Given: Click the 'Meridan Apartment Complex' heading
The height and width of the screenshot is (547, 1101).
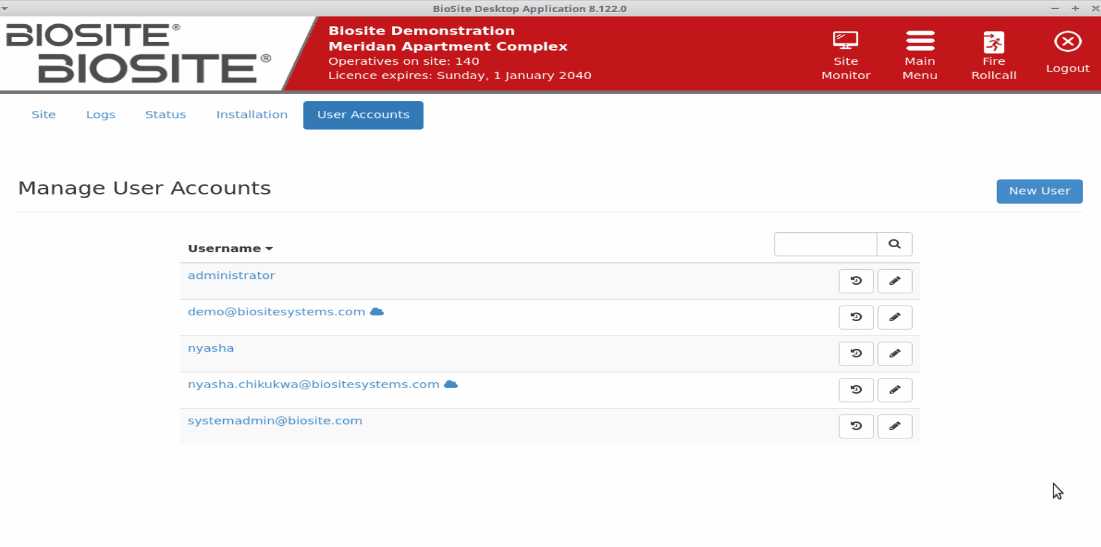Looking at the screenshot, I should pyautogui.click(x=448, y=46).
